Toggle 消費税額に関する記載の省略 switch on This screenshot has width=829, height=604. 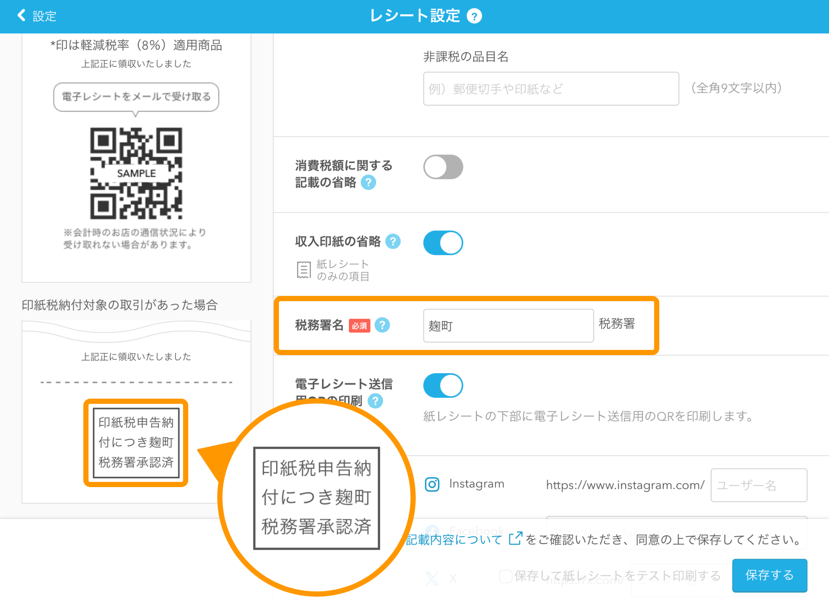(443, 167)
